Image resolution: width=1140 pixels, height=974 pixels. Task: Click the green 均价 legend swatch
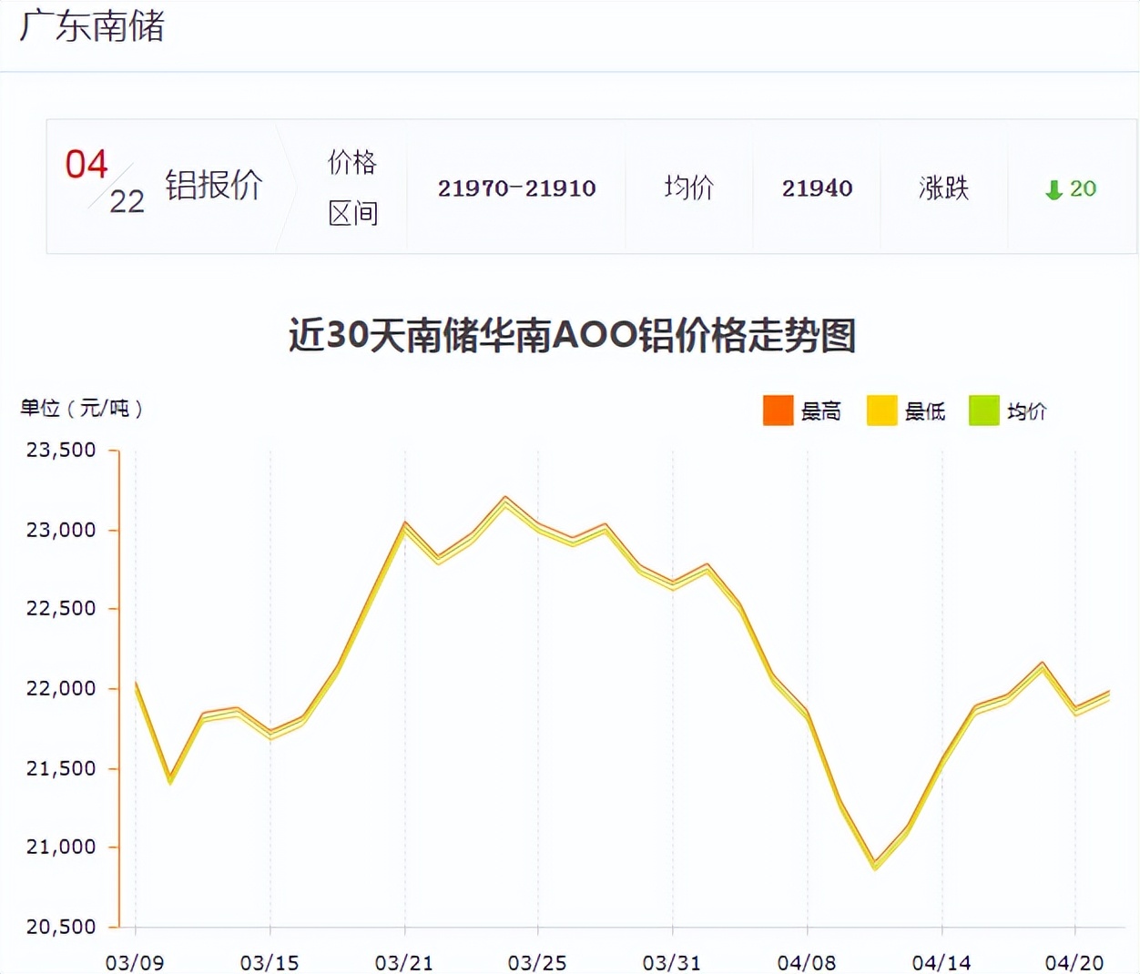click(983, 411)
